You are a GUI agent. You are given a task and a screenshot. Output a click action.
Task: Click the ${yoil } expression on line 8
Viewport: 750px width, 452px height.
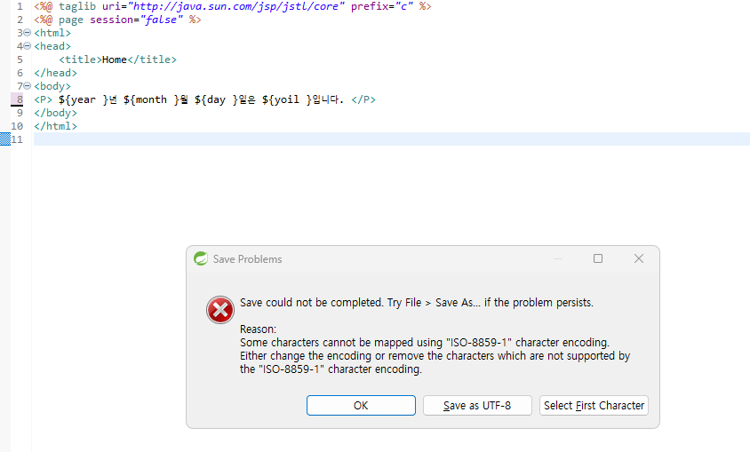[x=286, y=99]
